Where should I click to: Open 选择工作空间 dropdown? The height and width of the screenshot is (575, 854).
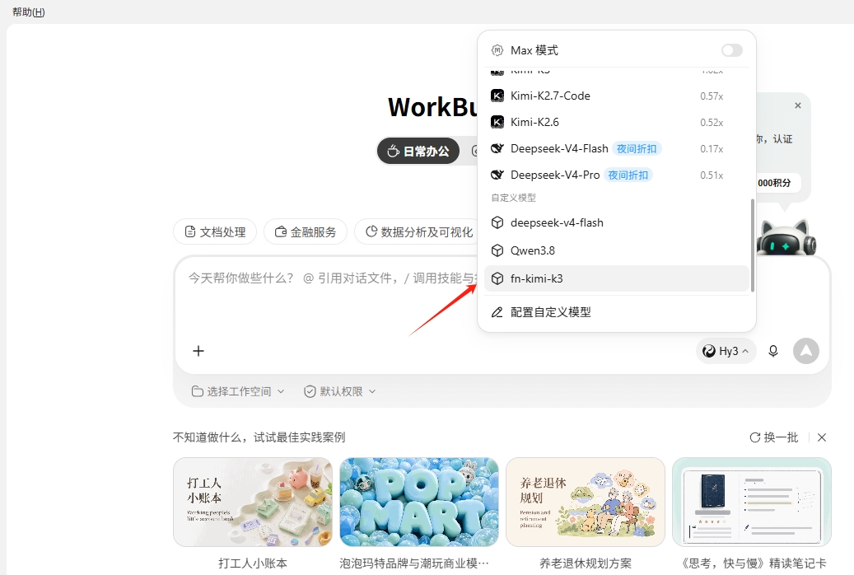(238, 391)
